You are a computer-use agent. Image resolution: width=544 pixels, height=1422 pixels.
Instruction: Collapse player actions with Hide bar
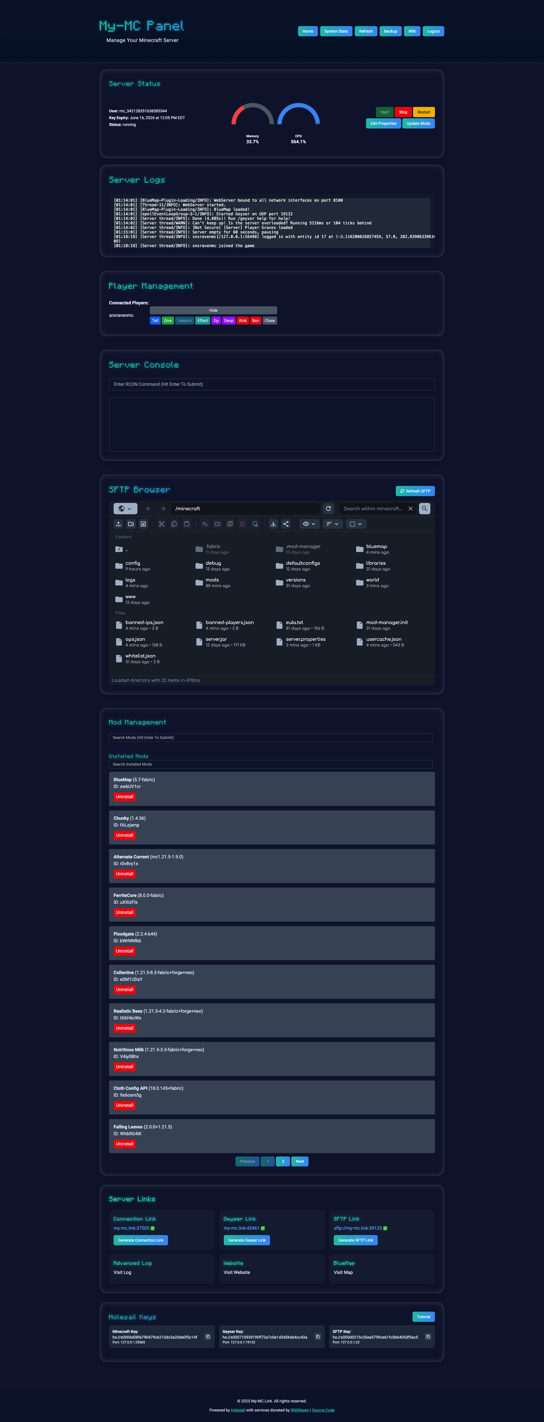tap(213, 310)
